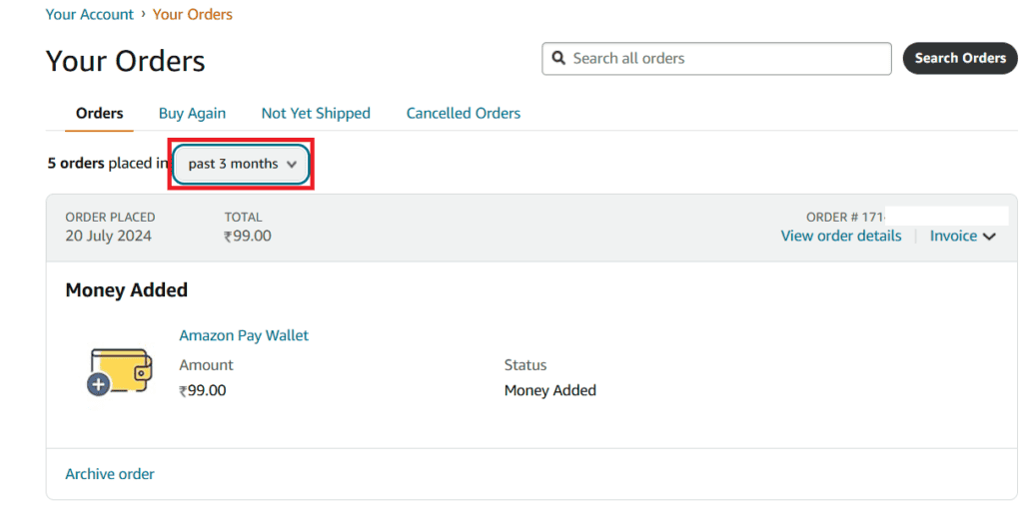The image size is (1023, 507).
Task: Expand the Invoice dropdown
Action: pyautogui.click(x=963, y=237)
